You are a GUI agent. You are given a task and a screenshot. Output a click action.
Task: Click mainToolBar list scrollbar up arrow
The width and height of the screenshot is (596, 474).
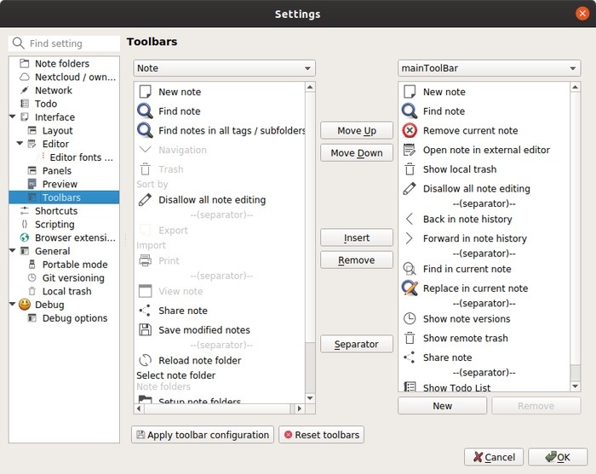[x=576, y=88]
